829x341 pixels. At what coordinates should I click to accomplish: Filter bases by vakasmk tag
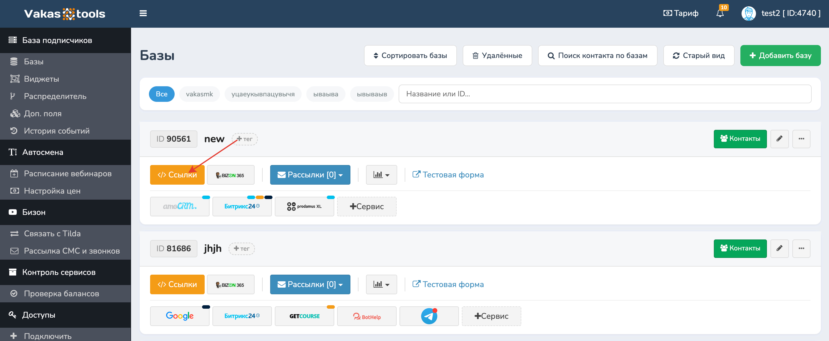point(199,94)
